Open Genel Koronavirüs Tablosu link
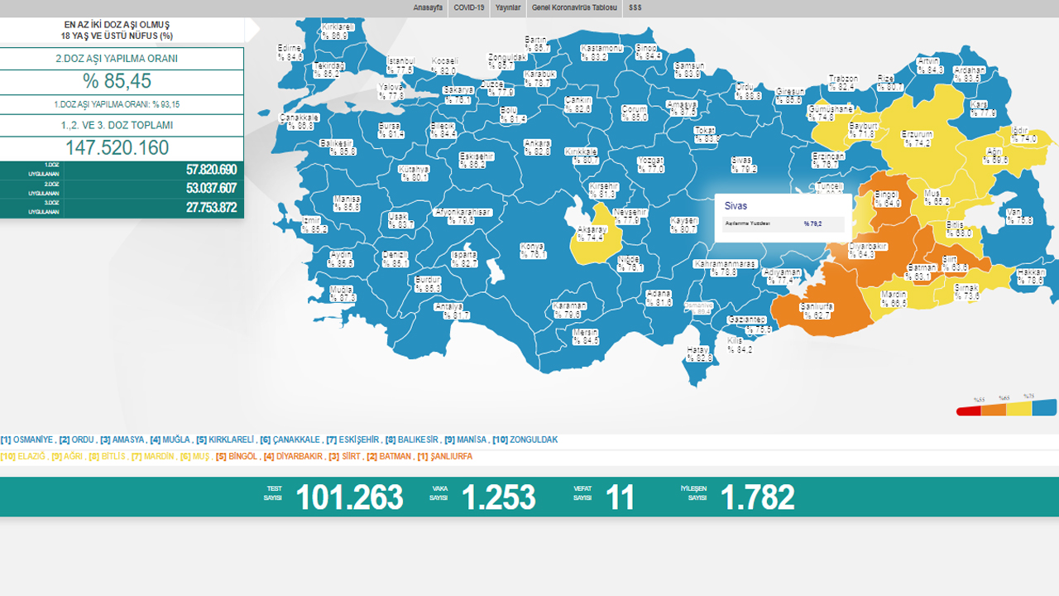This screenshot has height=596, width=1059. point(574,7)
